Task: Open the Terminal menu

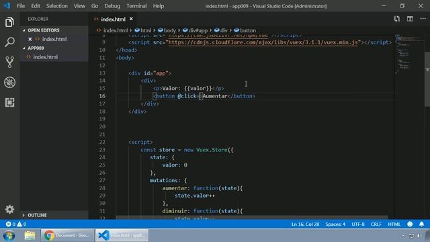Action: [136, 6]
